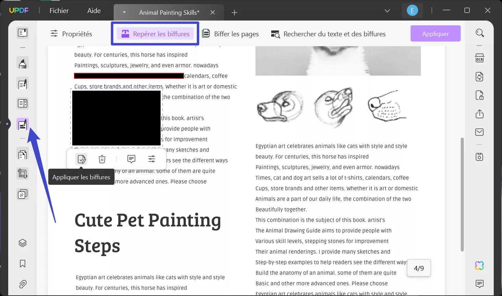
Task: Click the Save as icon
Action: point(480,157)
